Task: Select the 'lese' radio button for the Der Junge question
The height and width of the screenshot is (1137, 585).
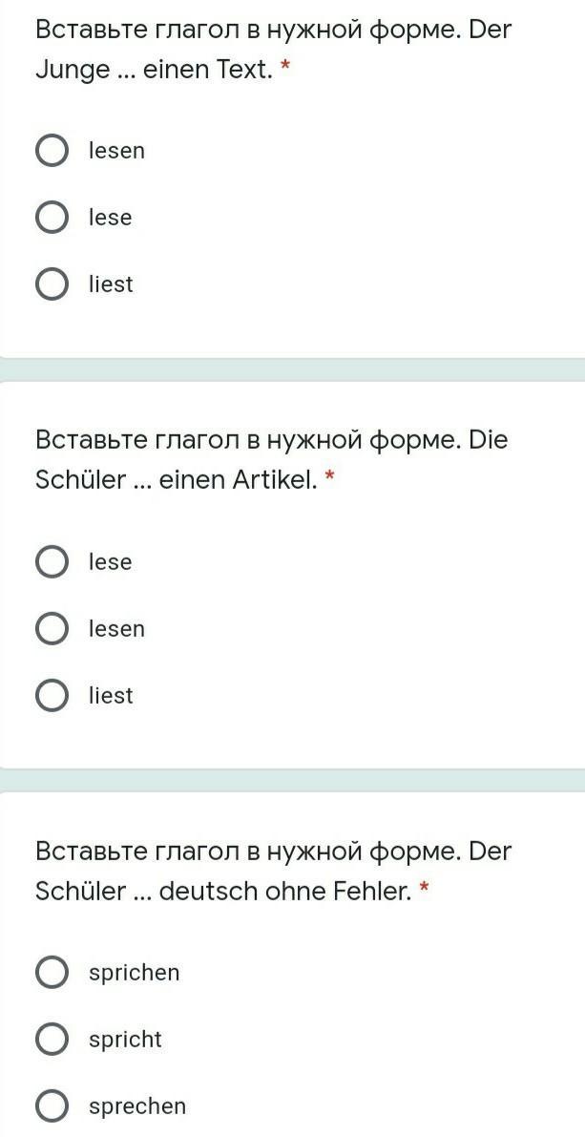Action: click(x=52, y=218)
